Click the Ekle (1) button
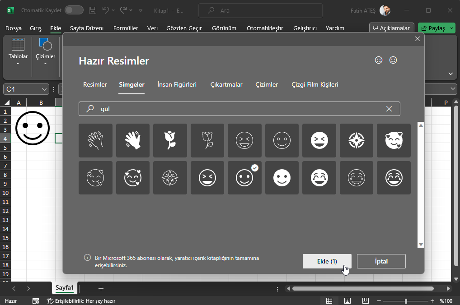 [327, 261]
